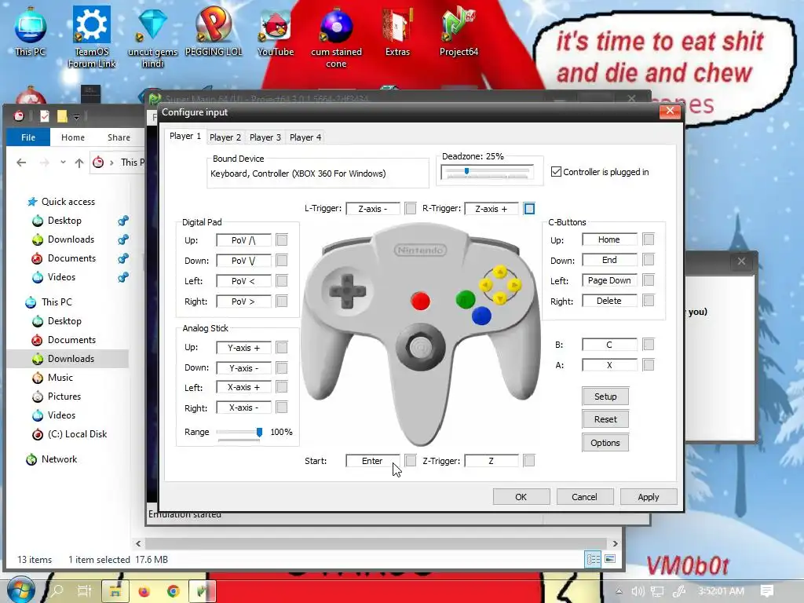
Task: Open Task View on the taskbar
Action: (84, 591)
